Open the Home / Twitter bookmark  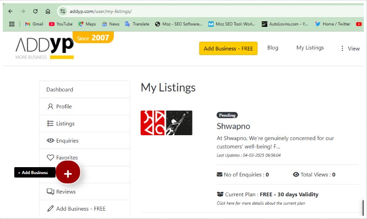pos(333,24)
